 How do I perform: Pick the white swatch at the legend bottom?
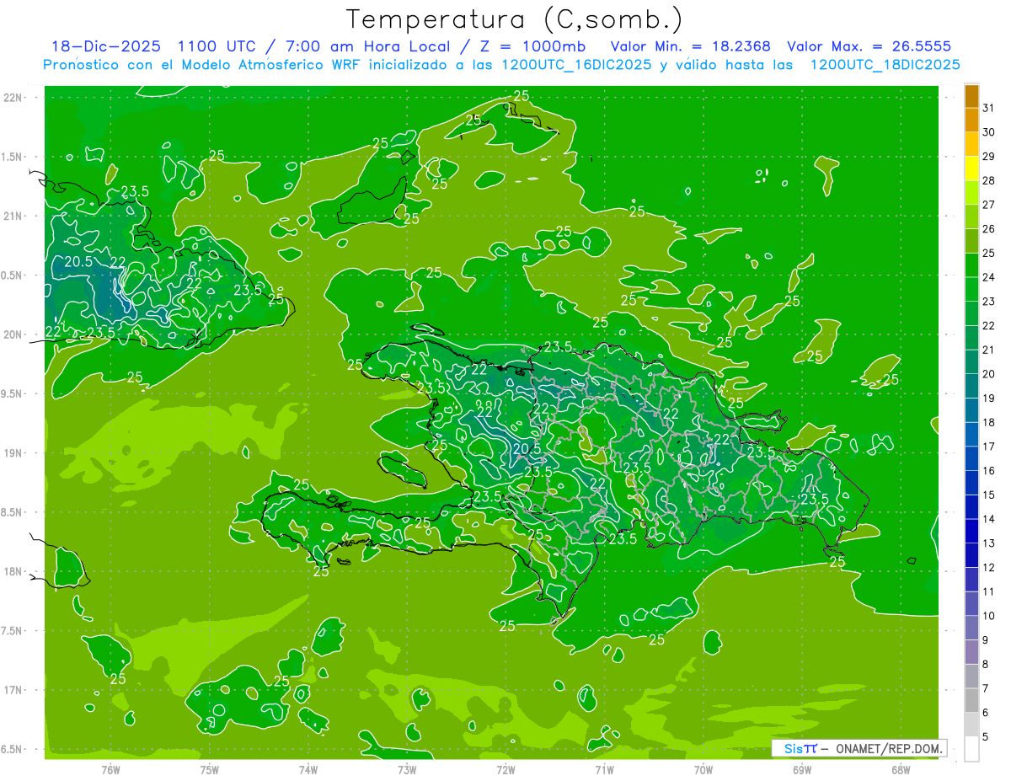tap(971, 749)
